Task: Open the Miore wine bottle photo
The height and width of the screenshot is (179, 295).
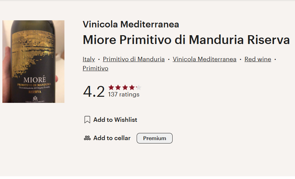Action: 33,61
